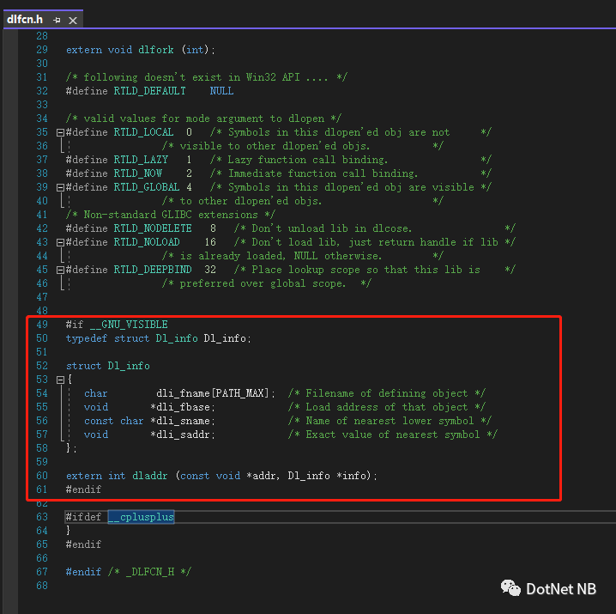The width and height of the screenshot is (616, 614).
Task: Click the DotNet NB watermark text
Action: [560, 588]
